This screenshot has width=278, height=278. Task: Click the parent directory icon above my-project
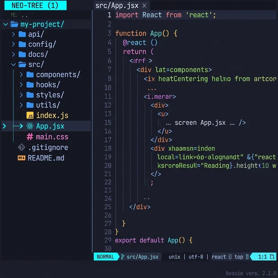(14, 15)
